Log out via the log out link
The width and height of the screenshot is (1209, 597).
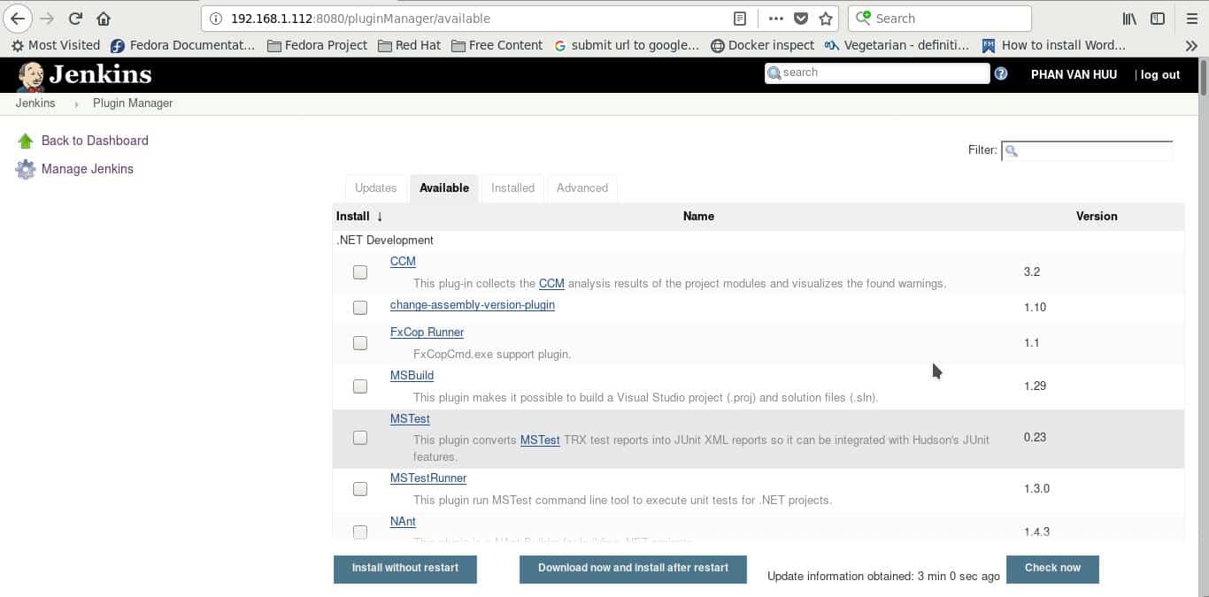[1159, 75]
